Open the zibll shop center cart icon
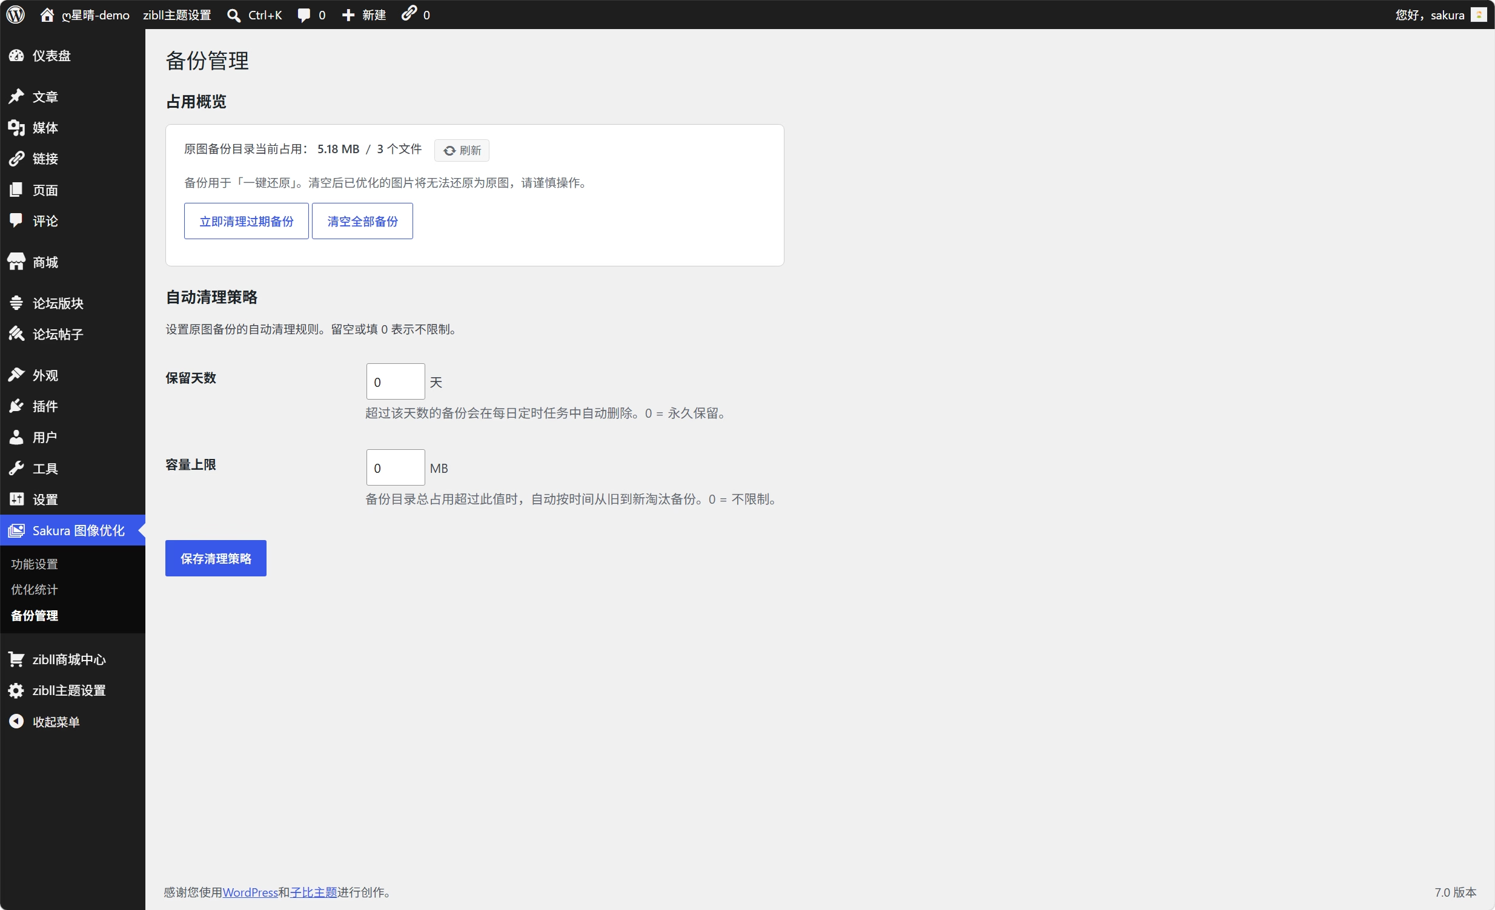The height and width of the screenshot is (910, 1495). (x=16, y=659)
